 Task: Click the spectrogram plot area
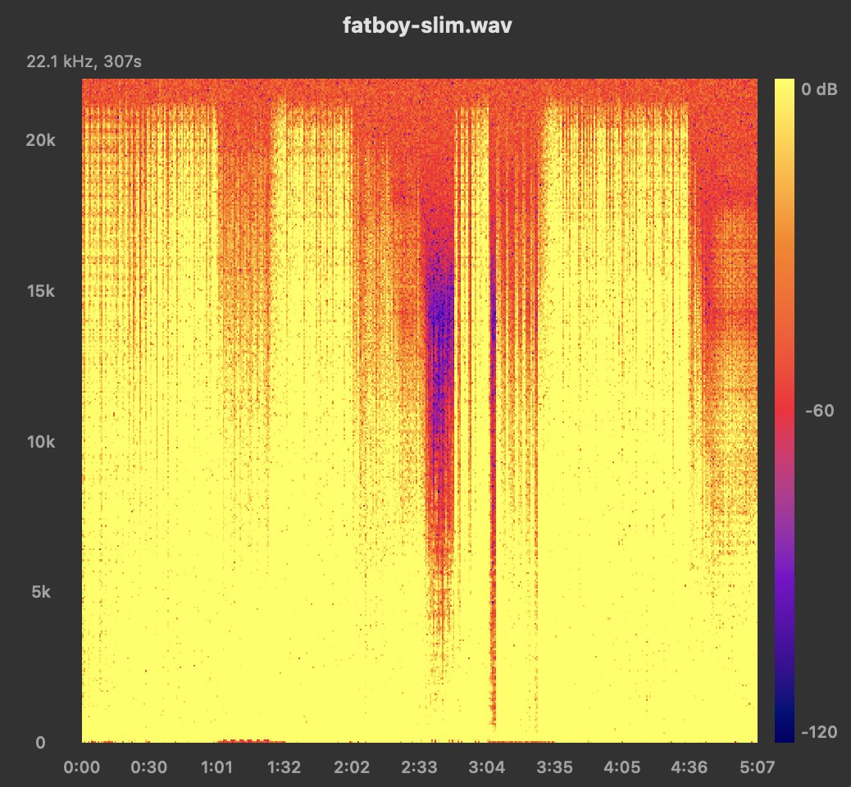[420, 411]
